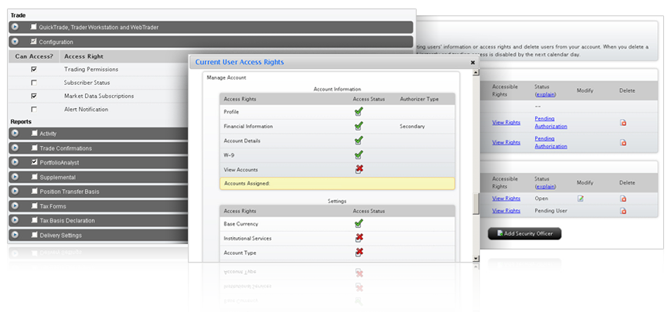
Task: Toggle the PortfolioAnalyst section checkbox
Action: tap(33, 163)
